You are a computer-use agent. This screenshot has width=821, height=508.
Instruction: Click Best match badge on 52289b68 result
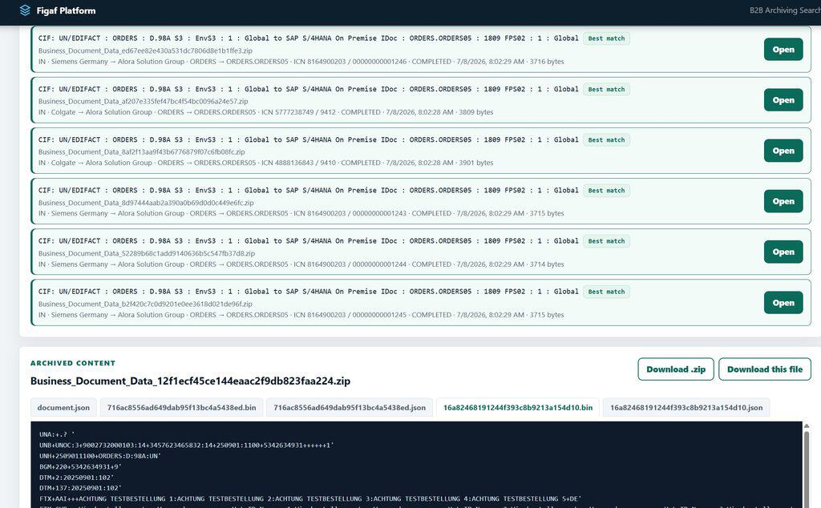click(606, 241)
